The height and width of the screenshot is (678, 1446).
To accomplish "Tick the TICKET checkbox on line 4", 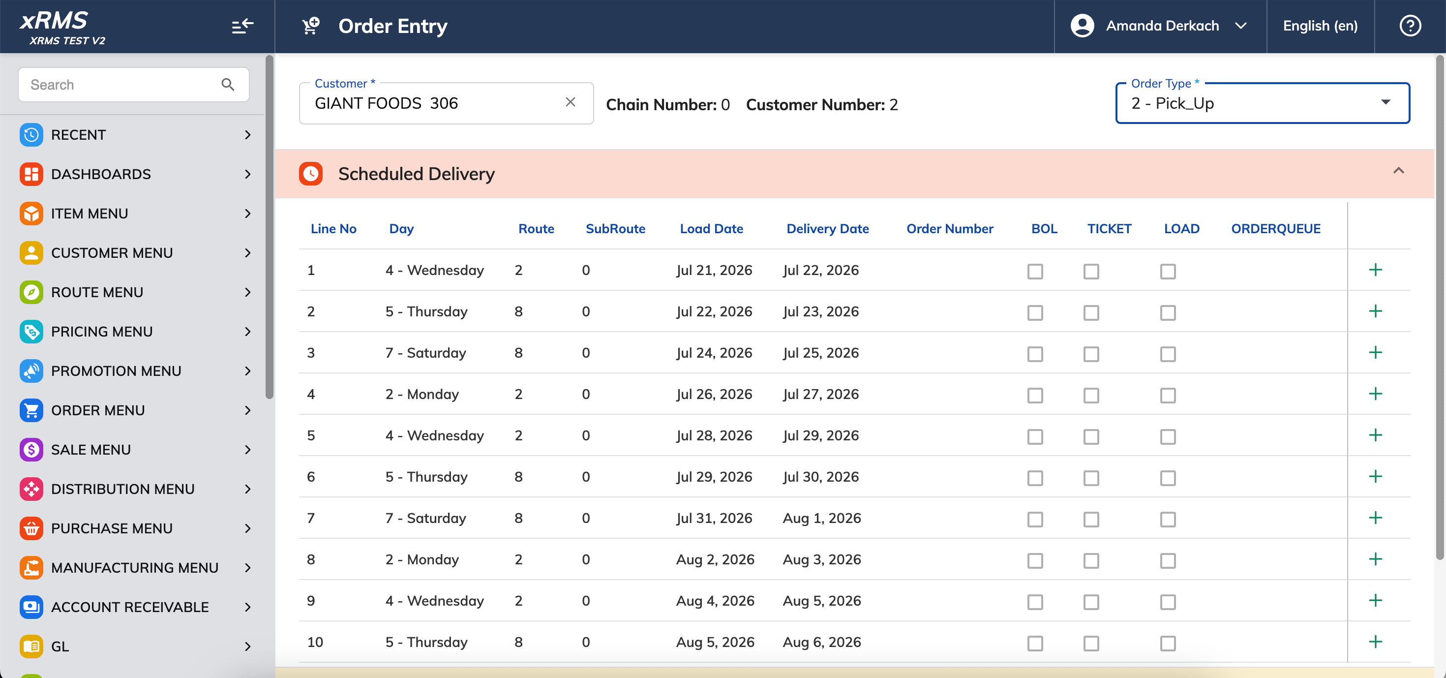I will pos(1091,396).
